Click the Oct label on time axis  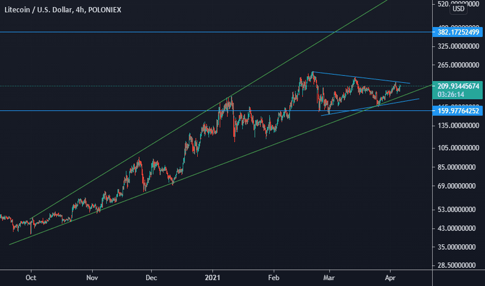(31, 278)
